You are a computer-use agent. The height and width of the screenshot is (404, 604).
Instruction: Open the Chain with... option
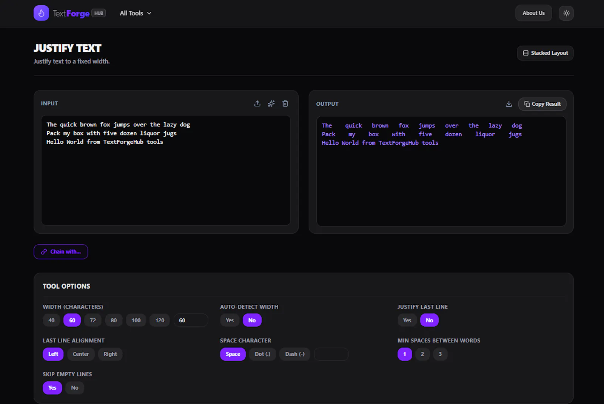click(x=61, y=252)
